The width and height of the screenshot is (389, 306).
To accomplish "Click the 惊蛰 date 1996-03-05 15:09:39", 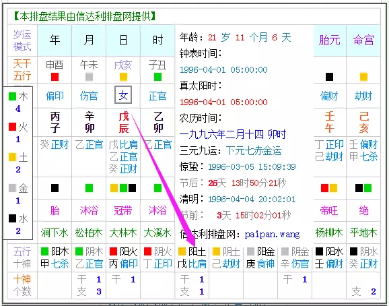I will [x=252, y=167].
